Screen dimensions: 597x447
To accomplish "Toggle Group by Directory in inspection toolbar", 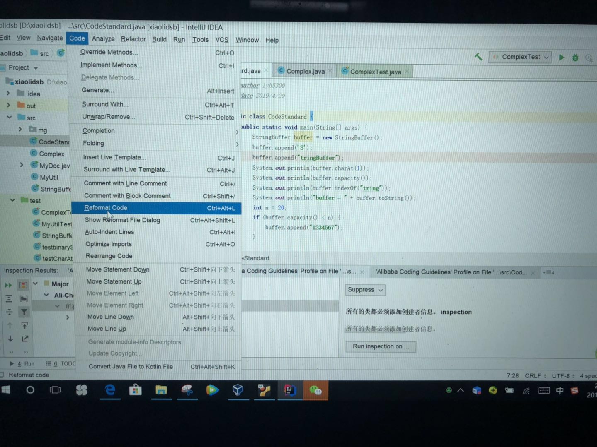I will tap(24, 298).
